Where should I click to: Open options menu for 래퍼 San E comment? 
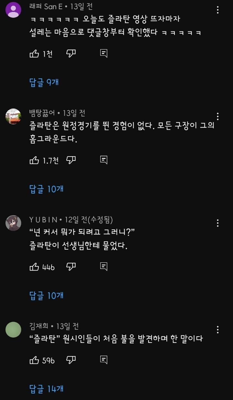click(x=218, y=10)
